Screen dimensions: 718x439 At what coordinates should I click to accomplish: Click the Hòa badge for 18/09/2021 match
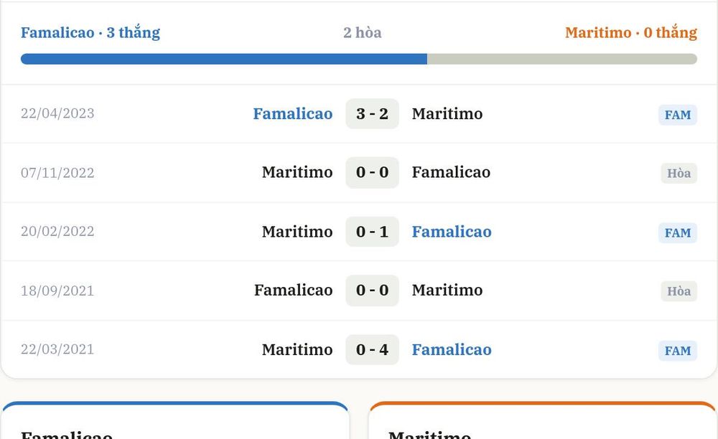679,291
